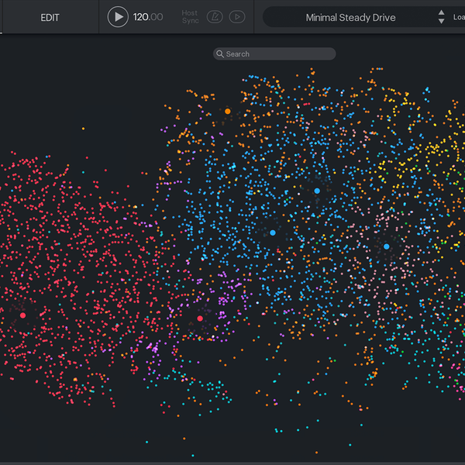This screenshot has height=465, width=465.
Task: Click the preset up arrow
Action: 441,12
